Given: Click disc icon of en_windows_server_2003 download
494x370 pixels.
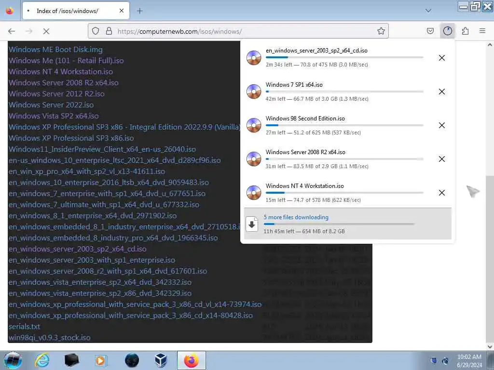Looking at the screenshot, I should 254,58.
